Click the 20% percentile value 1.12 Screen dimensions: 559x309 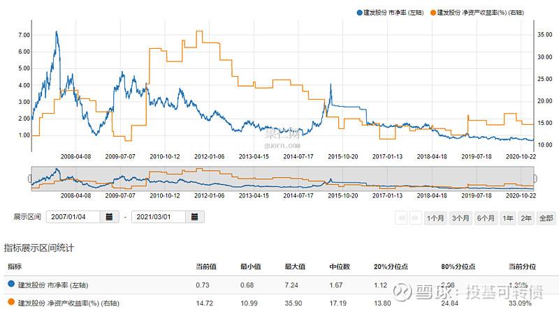click(x=380, y=285)
